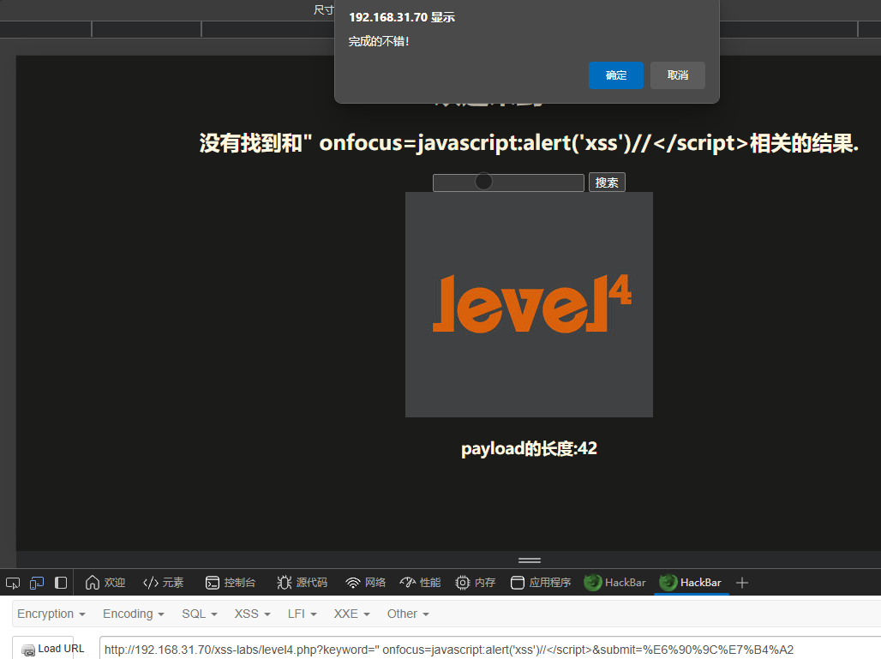Click the 完成的不错! alert message

click(x=379, y=42)
